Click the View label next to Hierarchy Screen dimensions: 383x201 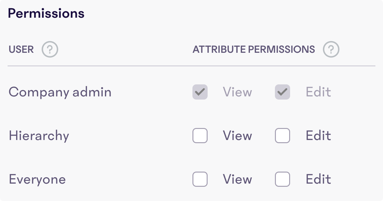pyautogui.click(x=237, y=136)
